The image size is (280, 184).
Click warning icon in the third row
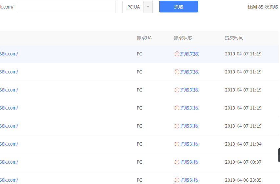point(177,90)
